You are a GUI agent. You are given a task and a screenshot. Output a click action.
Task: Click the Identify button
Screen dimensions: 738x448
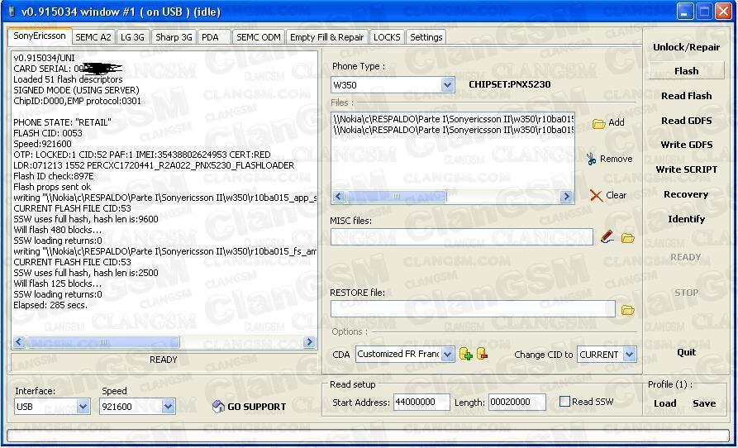(x=686, y=219)
